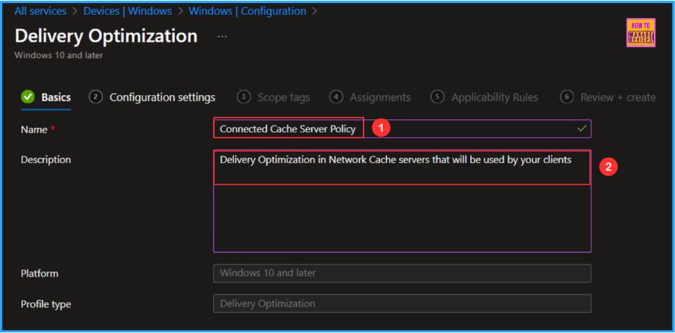Viewport: 675px width, 333px height.
Task: Open the ellipsis menu beside Delivery Optimization
Action: coord(222,37)
